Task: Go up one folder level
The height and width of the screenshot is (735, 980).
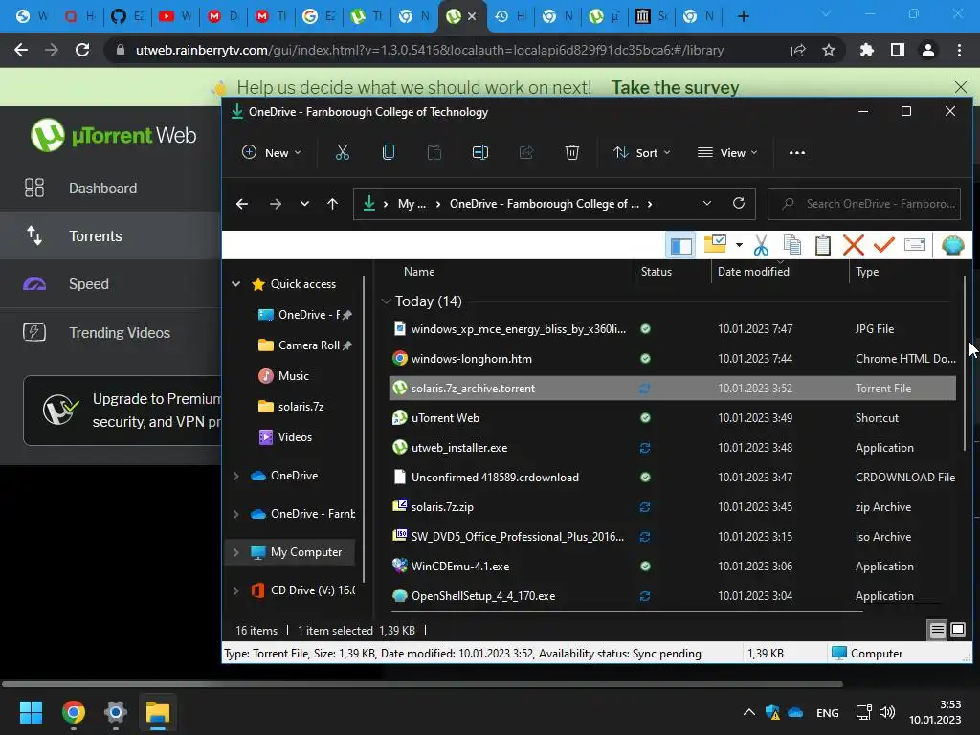Action: [332, 204]
